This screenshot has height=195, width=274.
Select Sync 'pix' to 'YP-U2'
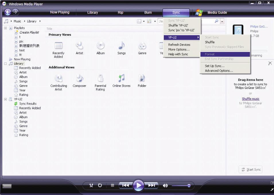point(182,30)
